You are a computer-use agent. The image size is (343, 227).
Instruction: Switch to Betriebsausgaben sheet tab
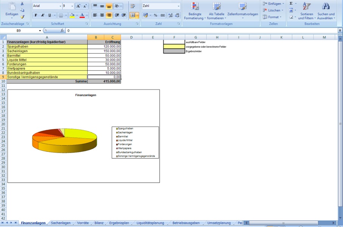coord(186,223)
